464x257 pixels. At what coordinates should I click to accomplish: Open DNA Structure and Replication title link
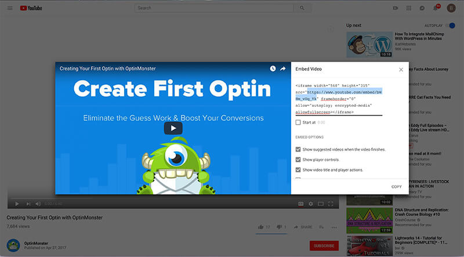(422, 212)
